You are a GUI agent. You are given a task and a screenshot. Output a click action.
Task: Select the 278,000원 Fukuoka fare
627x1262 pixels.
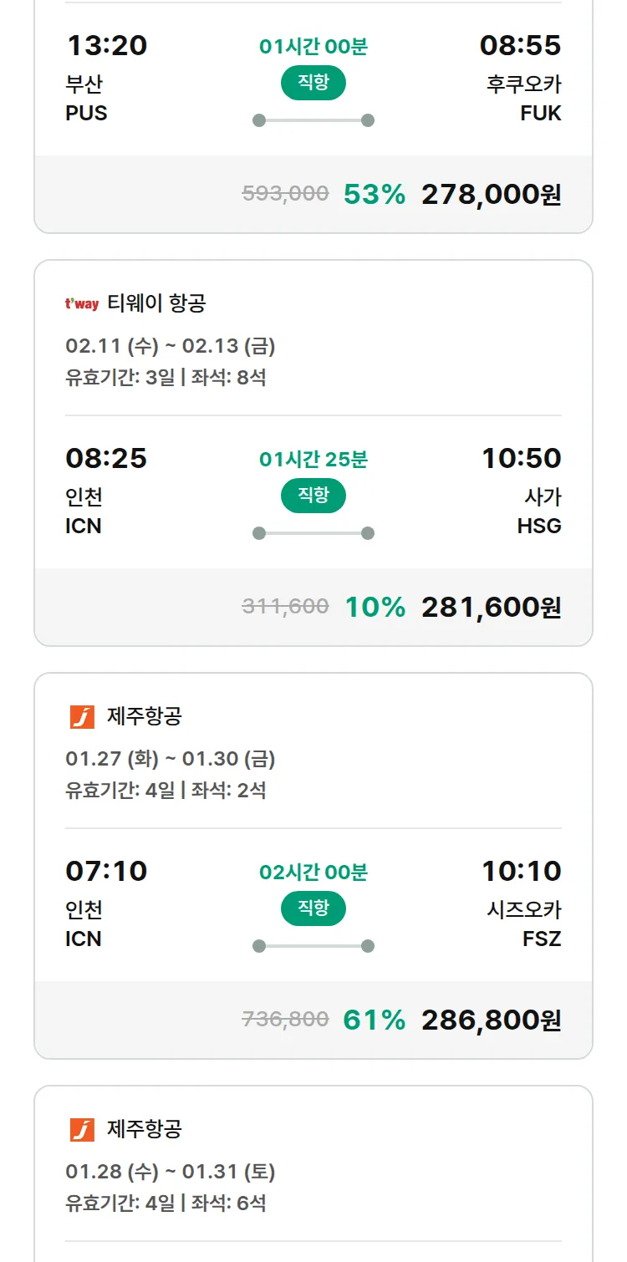click(x=491, y=195)
